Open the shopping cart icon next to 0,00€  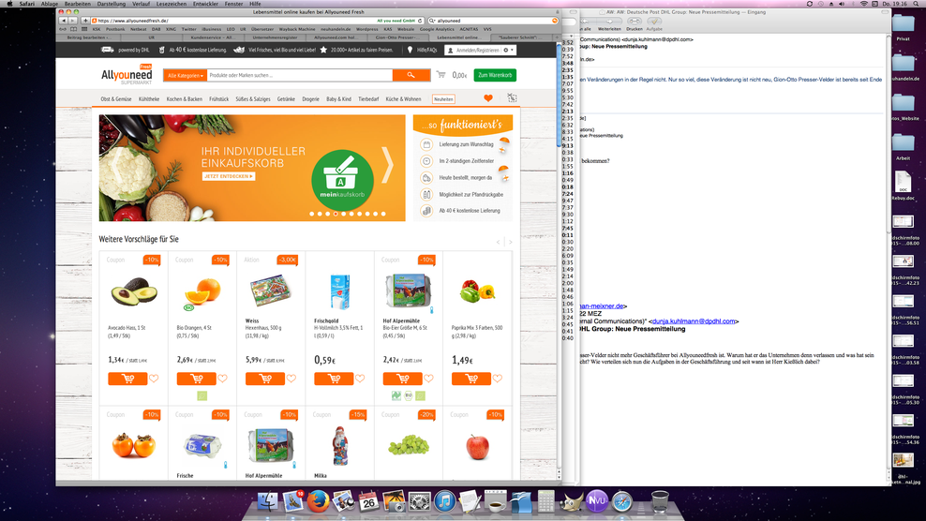pos(441,74)
